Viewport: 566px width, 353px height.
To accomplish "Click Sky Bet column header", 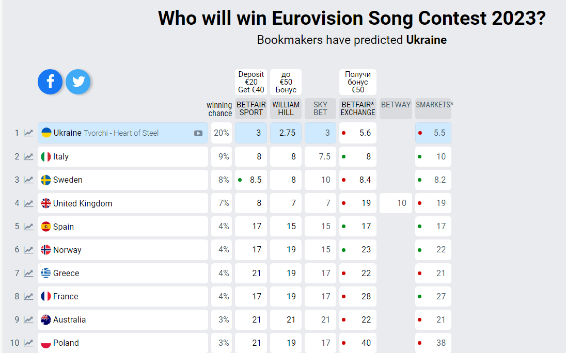I will (x=320, y=108).
